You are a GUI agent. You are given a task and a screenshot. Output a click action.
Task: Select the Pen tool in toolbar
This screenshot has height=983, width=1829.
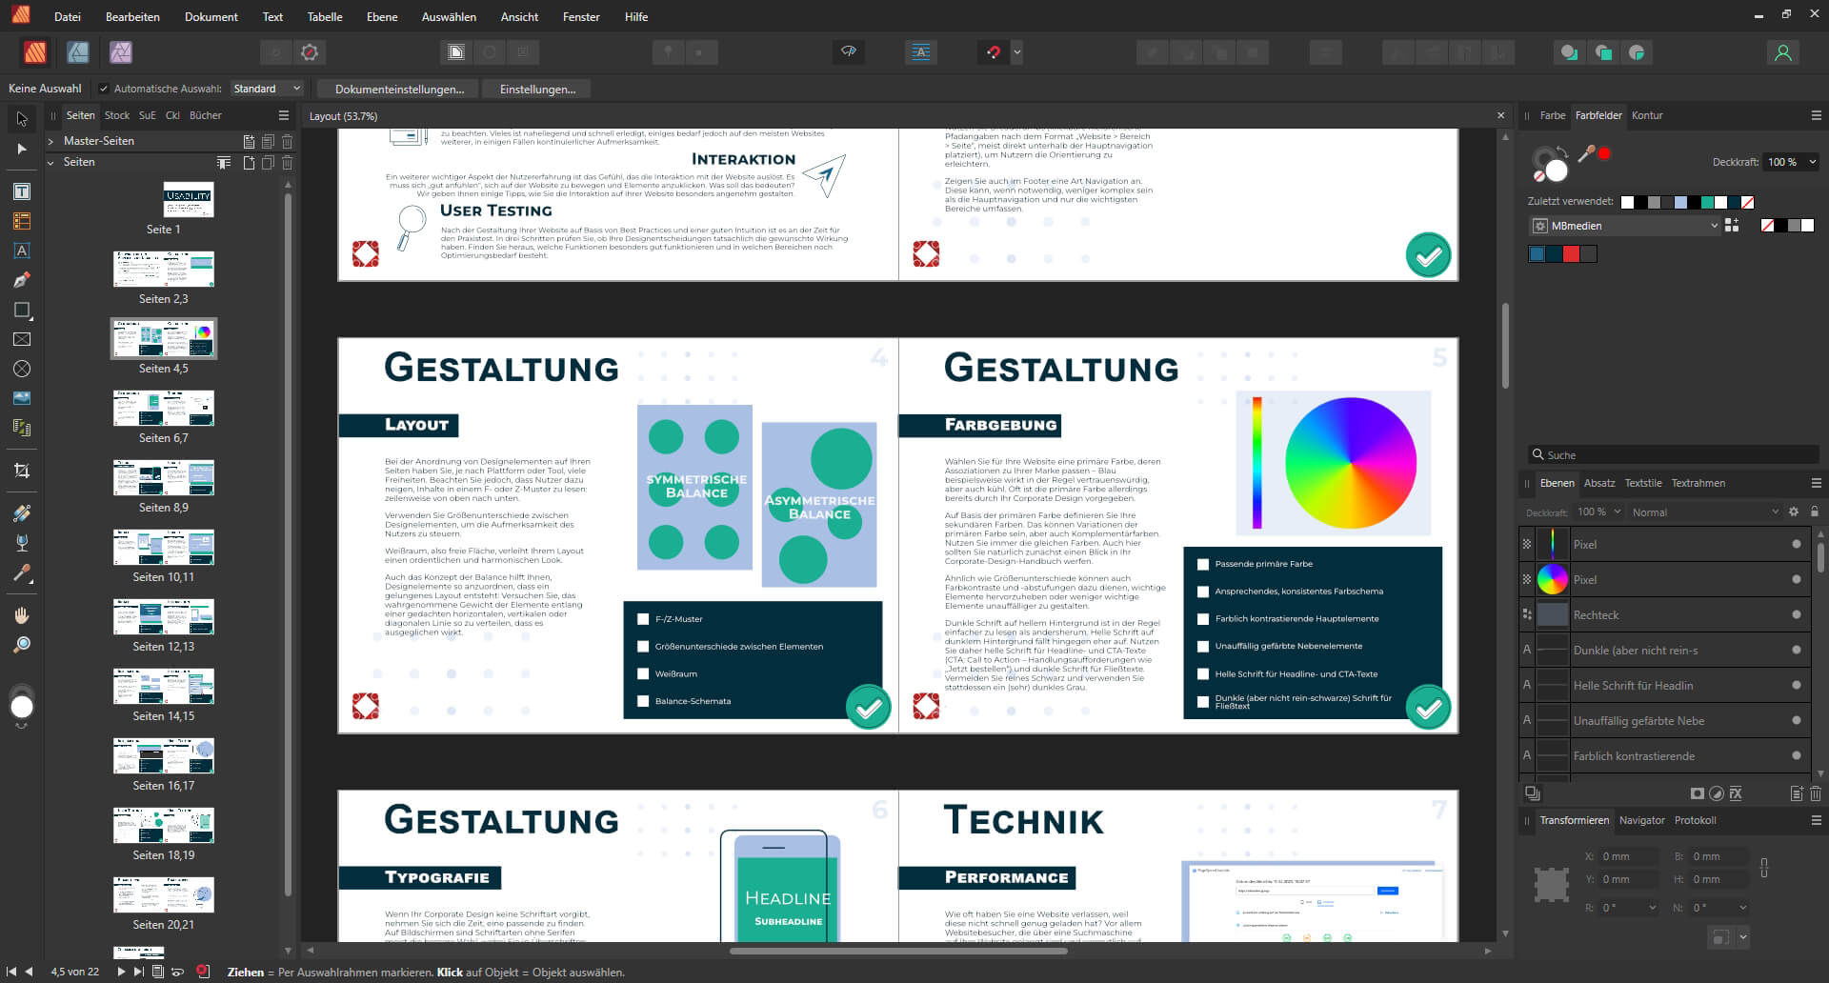coord(22,280)
